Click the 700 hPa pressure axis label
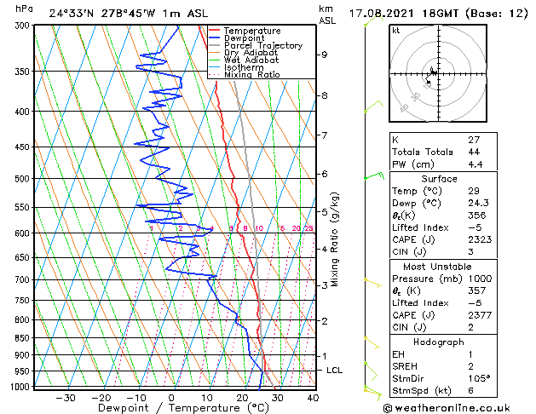This screenshot has height=414, width=536. click(x=22, y=279)
